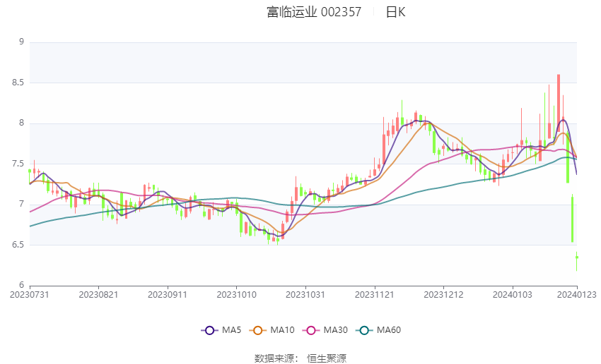Click the MA10 orange legend circle marker
Viewport: 601px width, 364px height.
[x=259, y=330]
